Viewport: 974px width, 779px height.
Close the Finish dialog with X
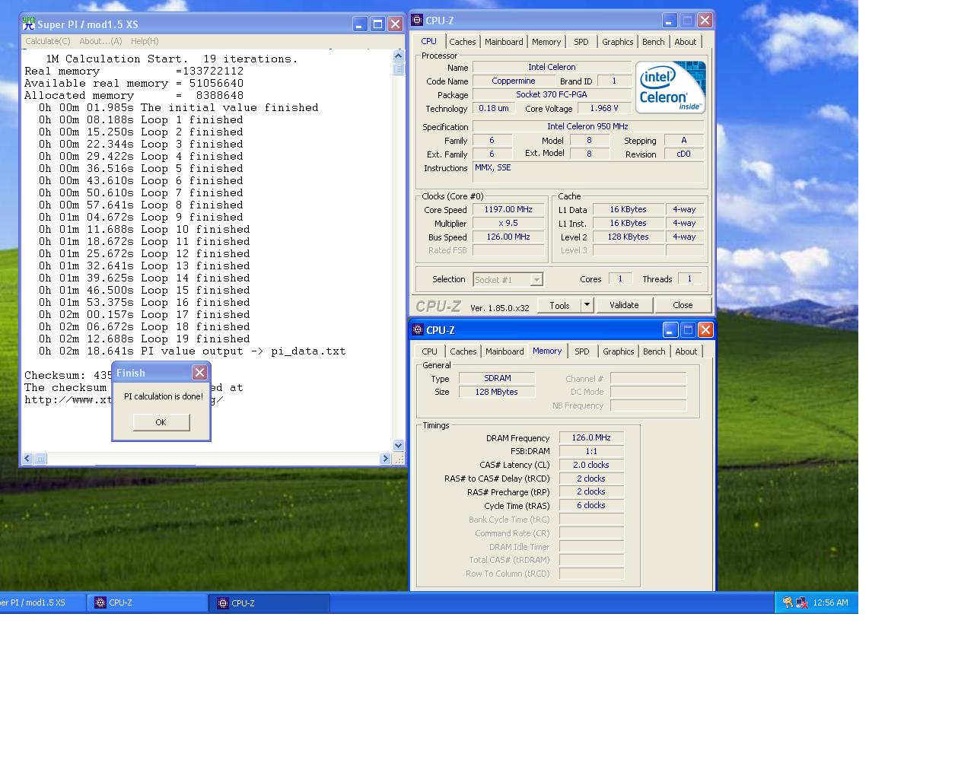199,372
